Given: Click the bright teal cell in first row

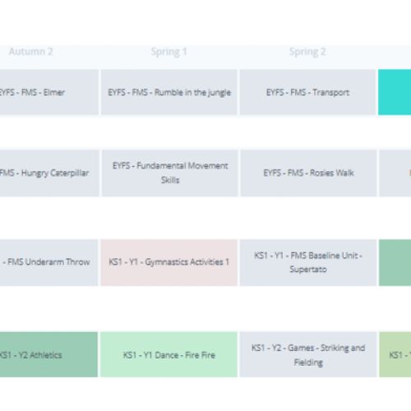Looking at the screenshot, I should tap(395, 92).
